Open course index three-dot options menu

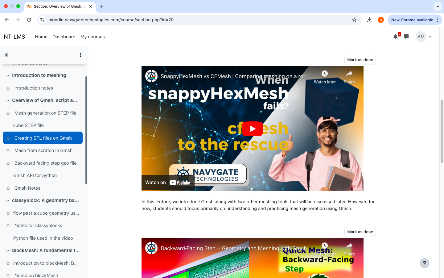click(x=80, y=55)
